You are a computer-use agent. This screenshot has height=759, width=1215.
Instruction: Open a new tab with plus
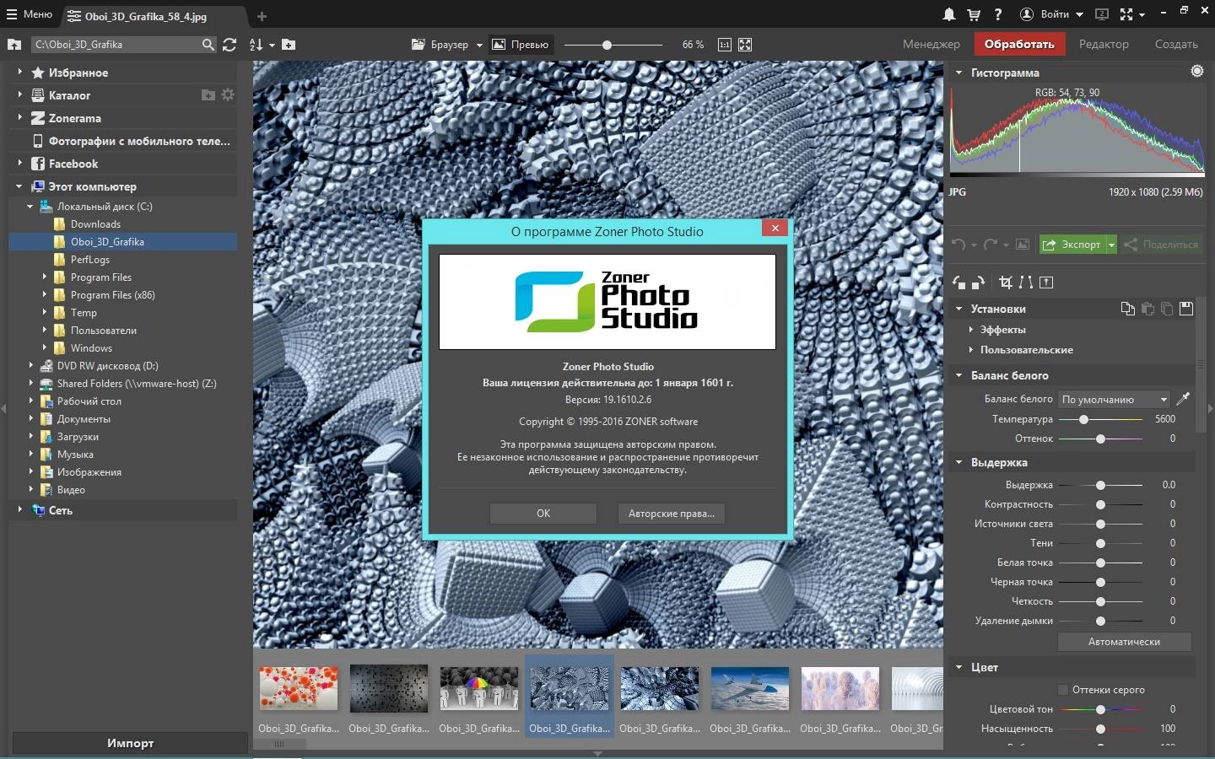coord(262,16)
